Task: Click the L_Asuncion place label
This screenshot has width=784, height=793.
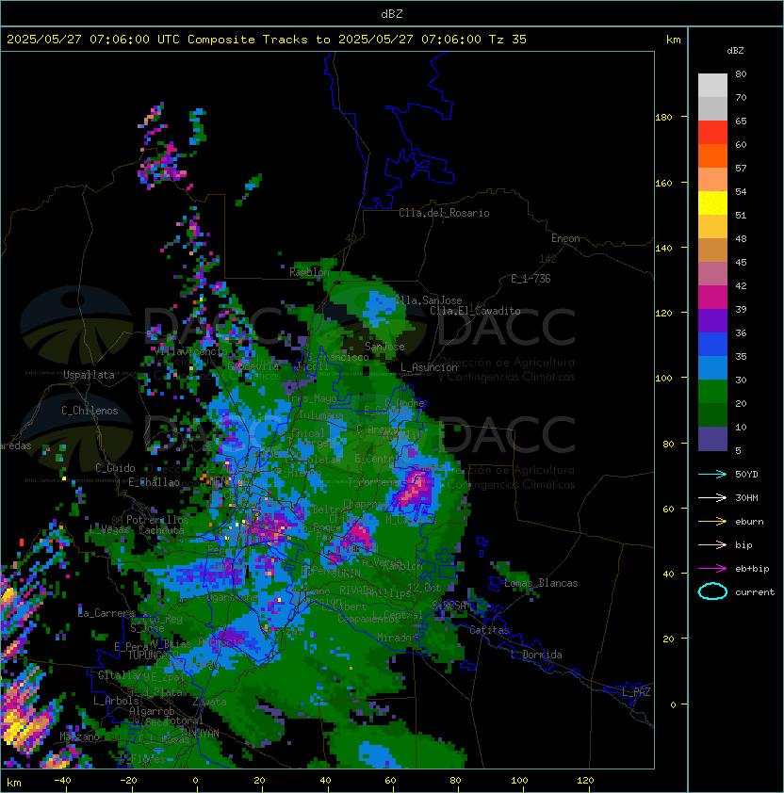Action: (x=429, y=367)
